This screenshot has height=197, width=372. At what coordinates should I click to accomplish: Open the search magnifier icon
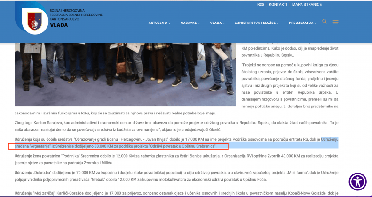(x=325, y=22)
